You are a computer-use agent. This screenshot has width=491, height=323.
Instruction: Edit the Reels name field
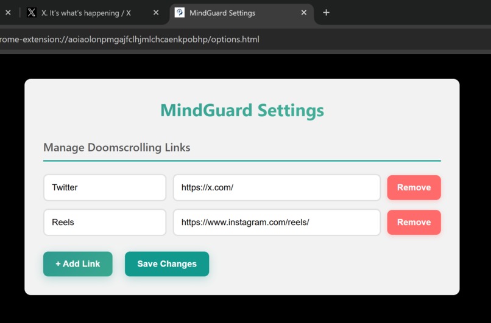click(x=105, y=222)
